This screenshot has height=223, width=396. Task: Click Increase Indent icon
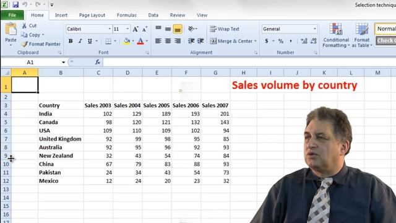200,41
